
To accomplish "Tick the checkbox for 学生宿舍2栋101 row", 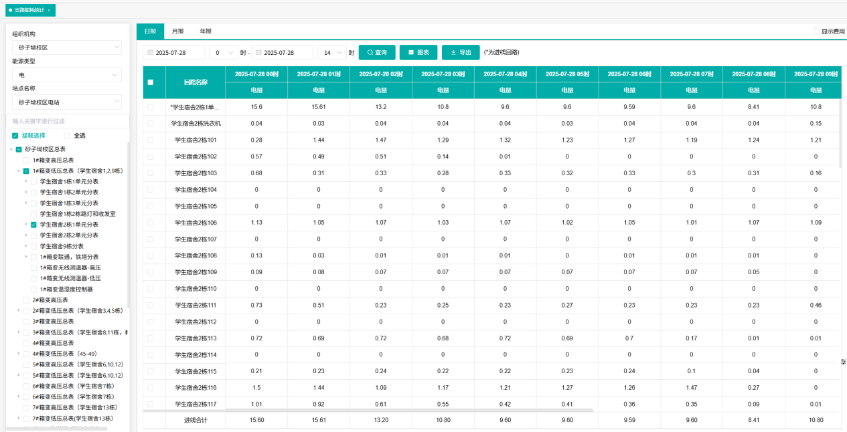I will pos(151,140).
